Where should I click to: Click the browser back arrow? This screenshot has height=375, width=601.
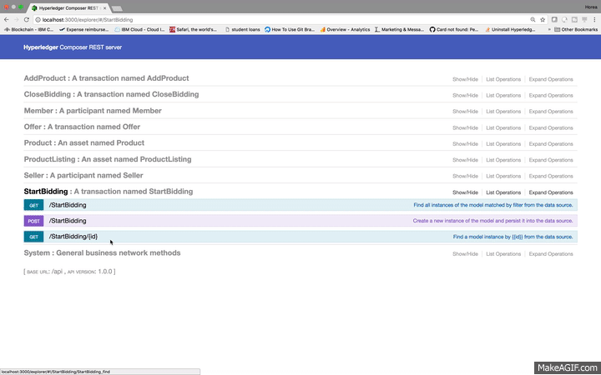click(x=6, y=18)
